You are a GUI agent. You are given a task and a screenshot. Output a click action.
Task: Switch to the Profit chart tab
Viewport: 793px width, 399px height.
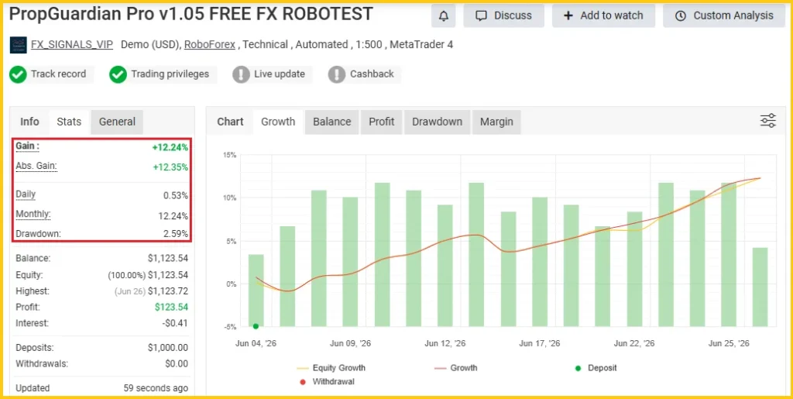[381, 122]
